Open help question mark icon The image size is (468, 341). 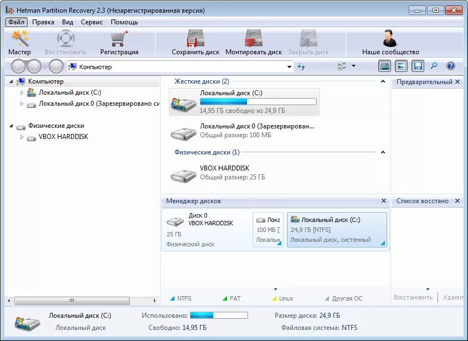[451, 66]
